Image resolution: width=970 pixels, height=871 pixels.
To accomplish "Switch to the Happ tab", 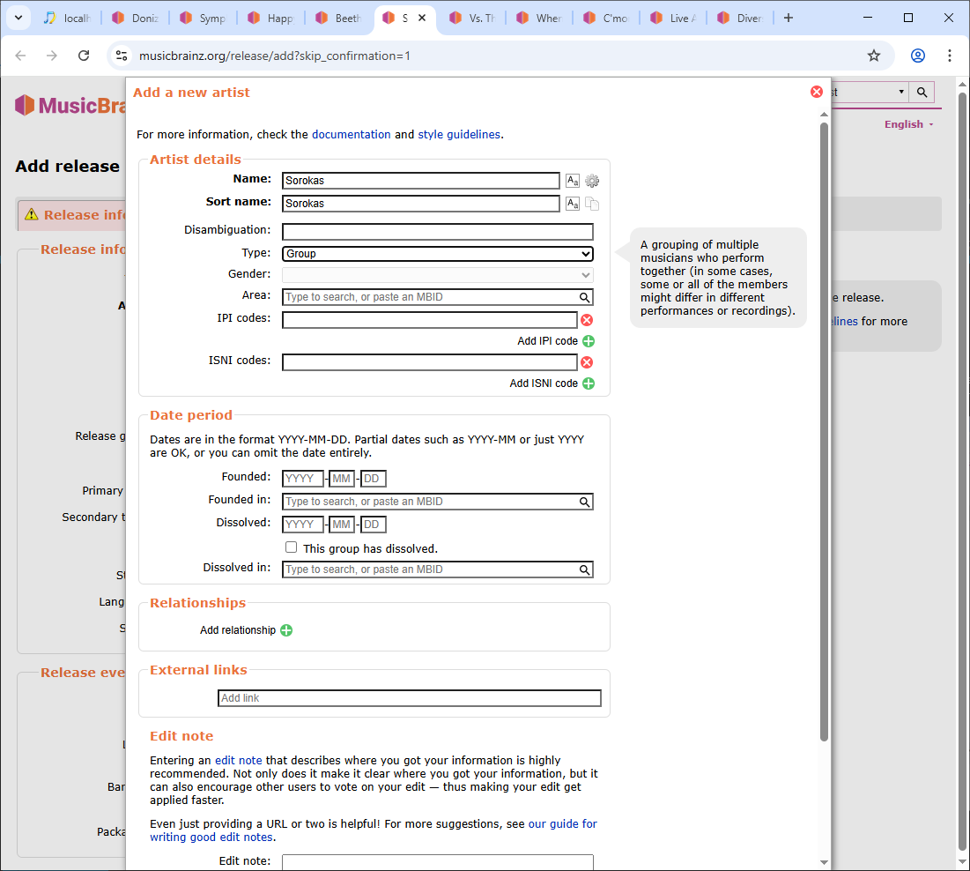I will 270,18.
